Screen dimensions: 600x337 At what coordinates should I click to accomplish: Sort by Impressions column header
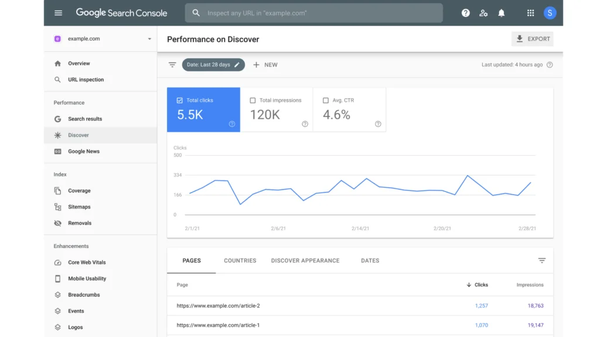(530, 285)
